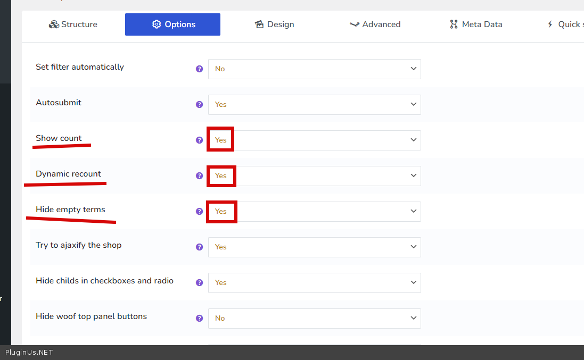584x360 pixels.
Task: Go to the Meta Data tab
Action: point(475,24)
